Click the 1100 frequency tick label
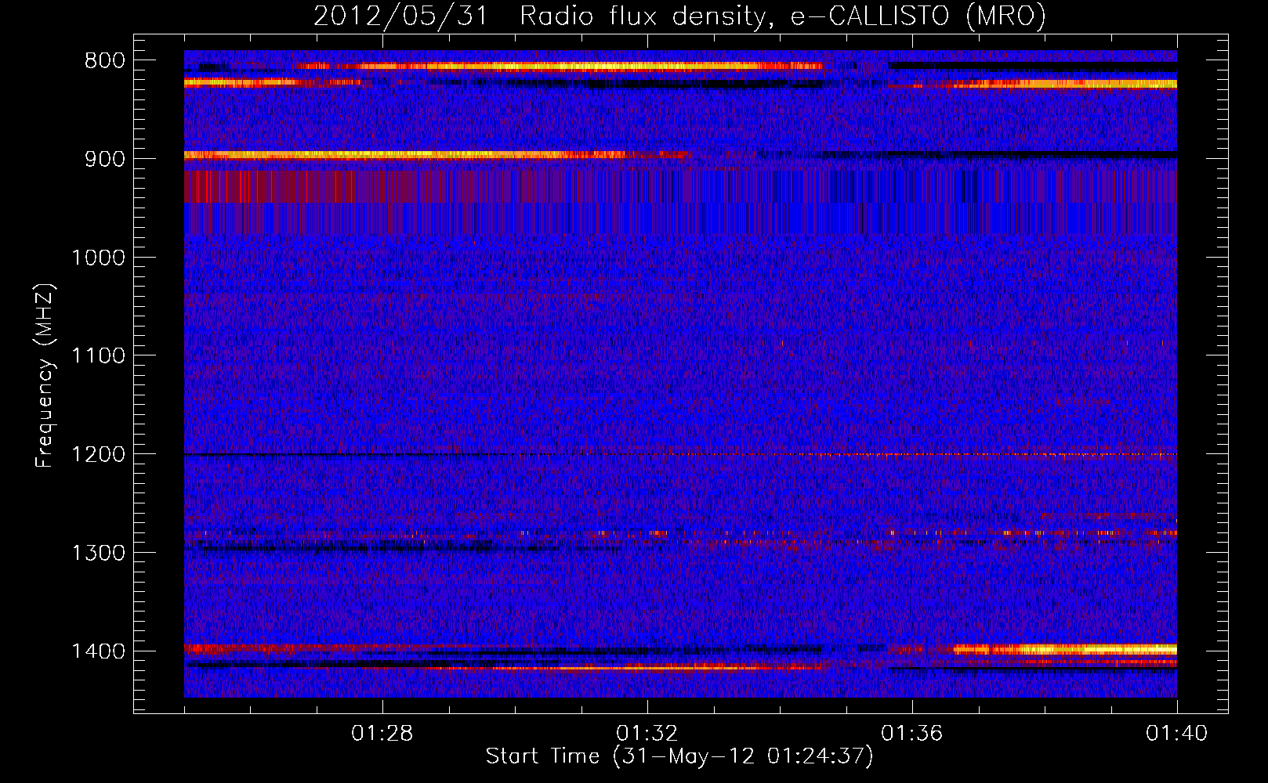The image size is (1268, 783). [x=98, y=356]
